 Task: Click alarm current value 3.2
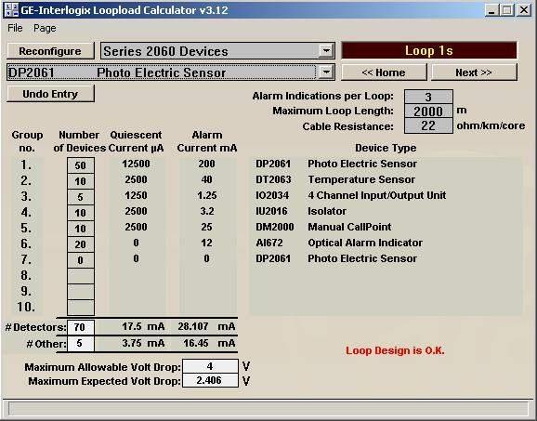point(206,211)
